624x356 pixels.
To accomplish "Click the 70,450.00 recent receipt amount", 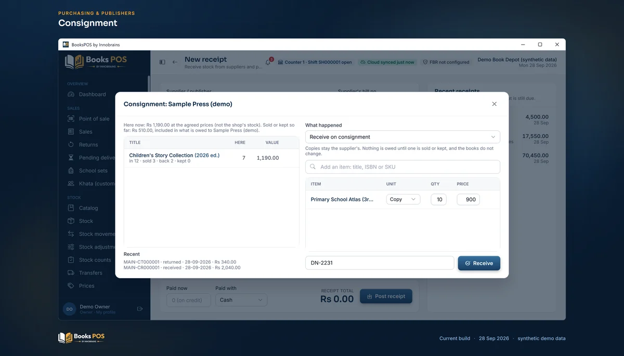I will coord(535,155).
